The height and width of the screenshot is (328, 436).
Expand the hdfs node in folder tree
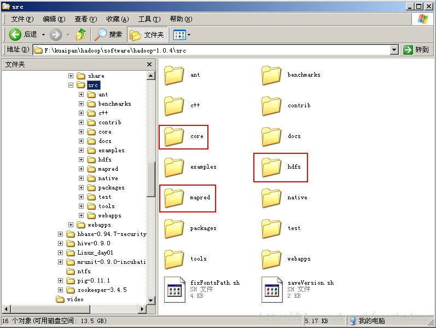pyautogui.click(x=81, y=159)
